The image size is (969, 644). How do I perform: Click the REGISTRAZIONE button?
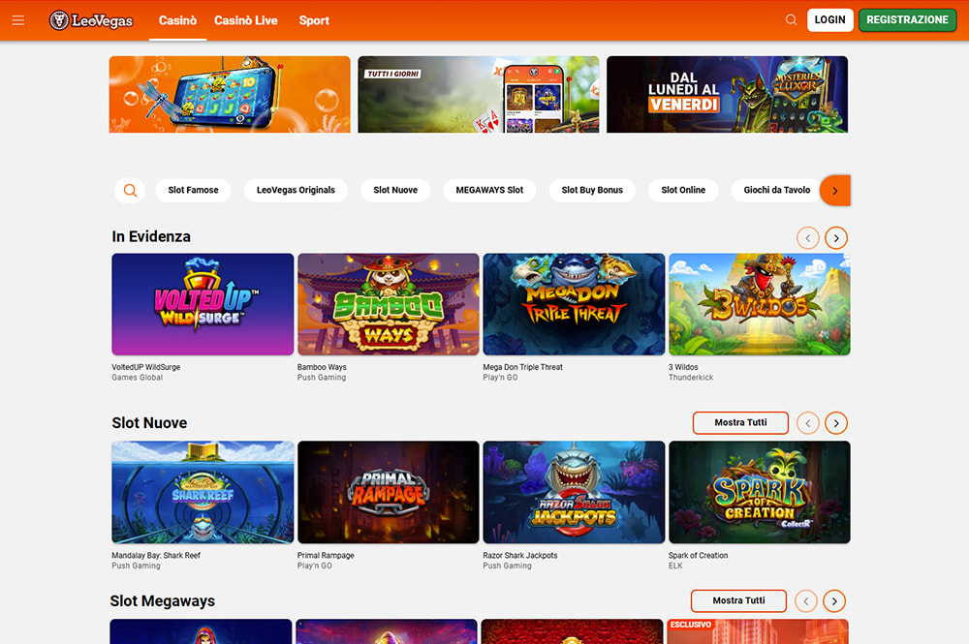click(x=907, y=19)
